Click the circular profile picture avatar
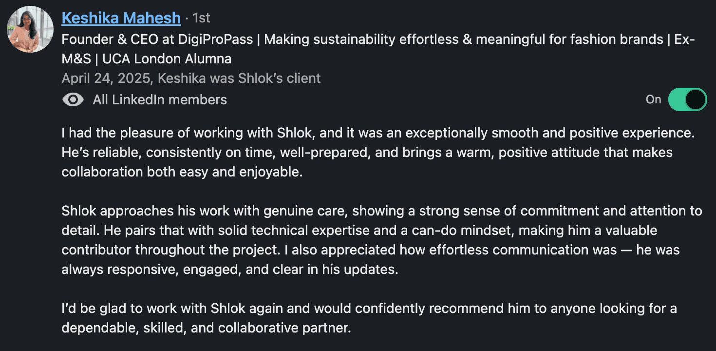 tap(29, 29)
